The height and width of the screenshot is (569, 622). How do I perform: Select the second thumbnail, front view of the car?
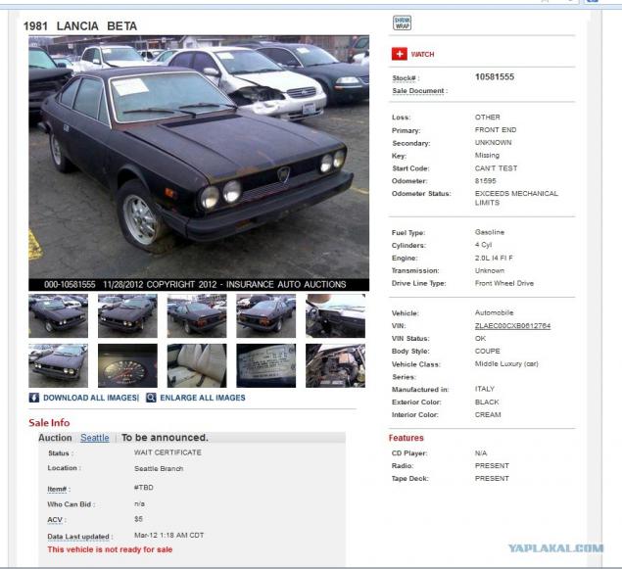(127, 316)
